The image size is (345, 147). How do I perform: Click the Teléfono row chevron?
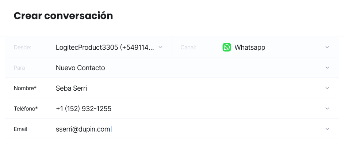point(327,109)
